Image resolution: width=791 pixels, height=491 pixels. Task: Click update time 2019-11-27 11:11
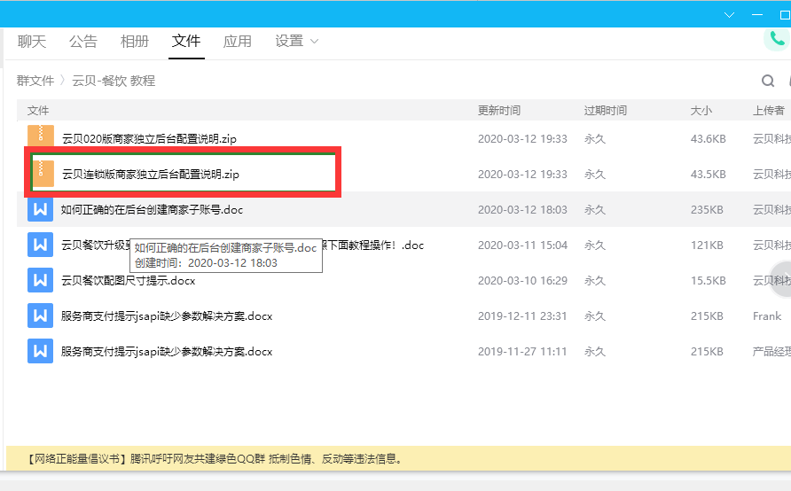(522, 351)
